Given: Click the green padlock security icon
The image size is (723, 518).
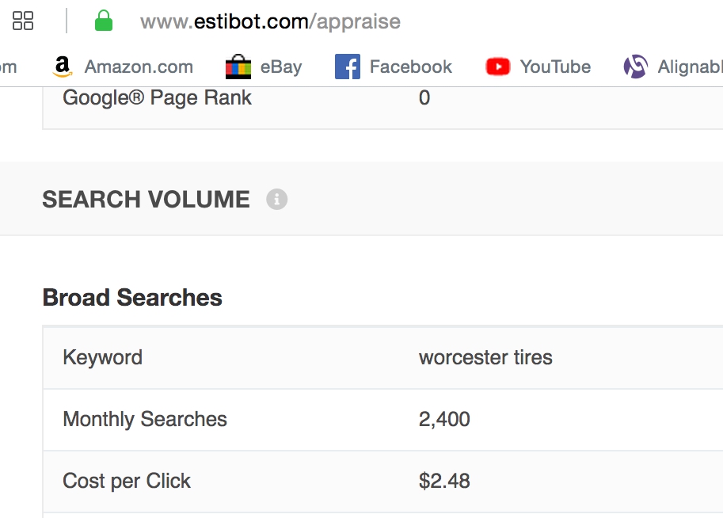Looking at the screenshot, I should 103,21.
